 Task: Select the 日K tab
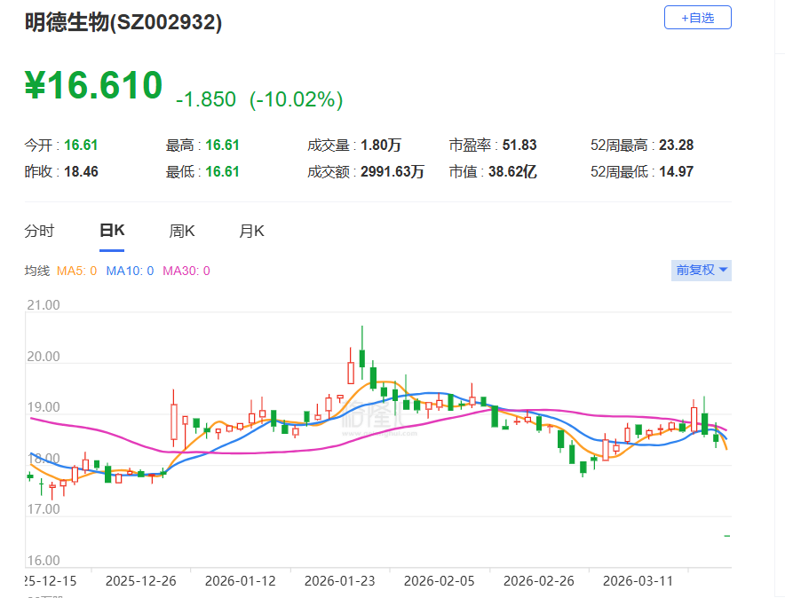click(x=112, y=231)
